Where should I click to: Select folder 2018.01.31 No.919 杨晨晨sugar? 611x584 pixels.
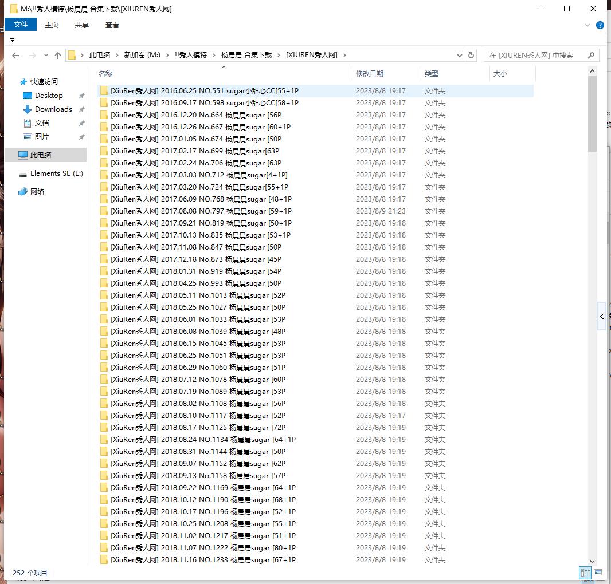point(315,271)
